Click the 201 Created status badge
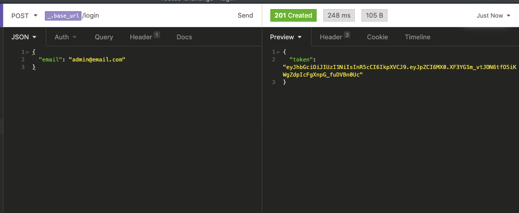Screen dimensions: 519x213 (293, 15)
